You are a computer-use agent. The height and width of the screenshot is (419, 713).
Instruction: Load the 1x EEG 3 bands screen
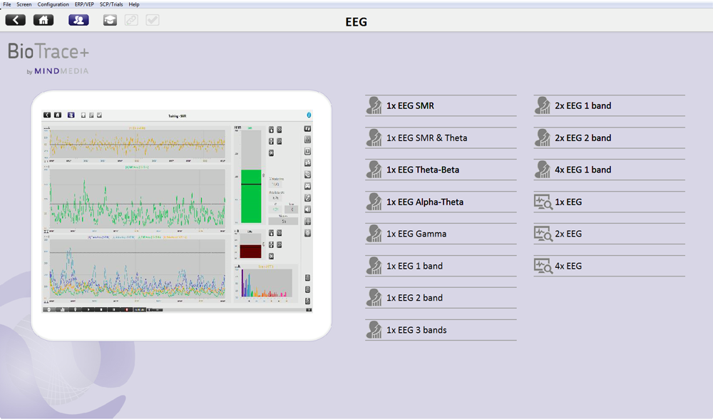441,330
